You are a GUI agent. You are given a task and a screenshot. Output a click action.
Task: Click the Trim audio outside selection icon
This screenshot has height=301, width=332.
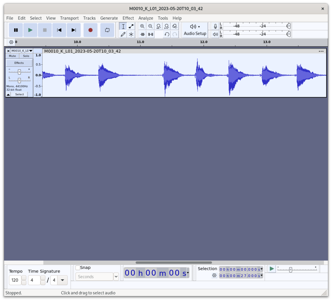click(142, 34)
